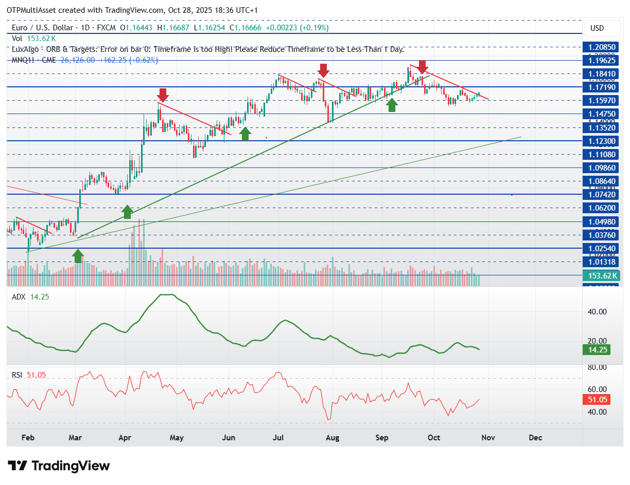Click the Dec label on time axis
The width and height of the screenshot is (630, 485).
click(x=535, y=438)
